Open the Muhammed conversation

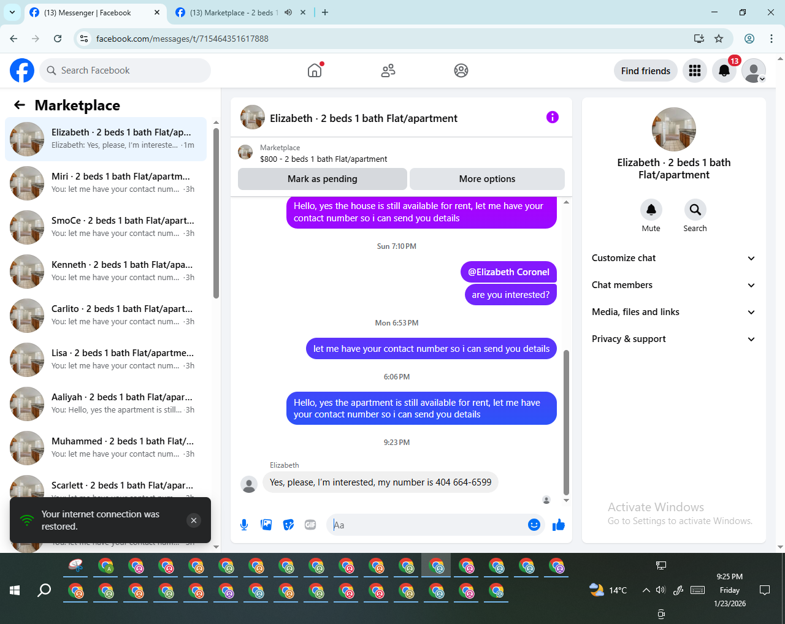(x=105, y=447)
